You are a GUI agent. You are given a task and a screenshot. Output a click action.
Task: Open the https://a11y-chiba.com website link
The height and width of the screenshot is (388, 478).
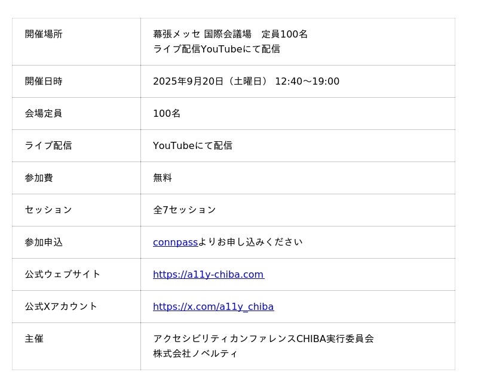coord(208,274)
